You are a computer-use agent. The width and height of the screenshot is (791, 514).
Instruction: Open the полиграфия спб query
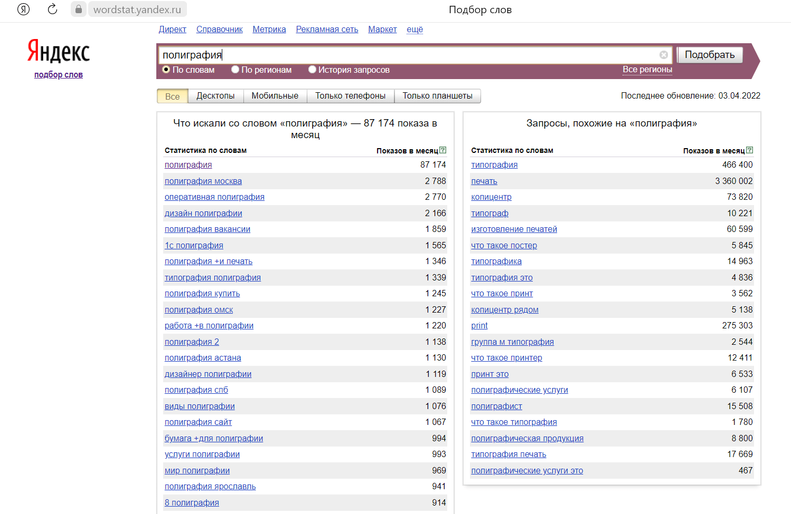pos(196,390)
